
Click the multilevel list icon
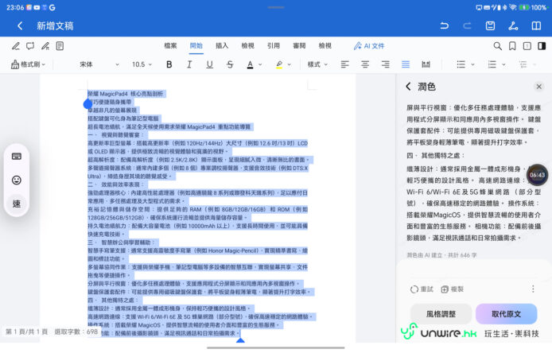(x=523, y=64)
